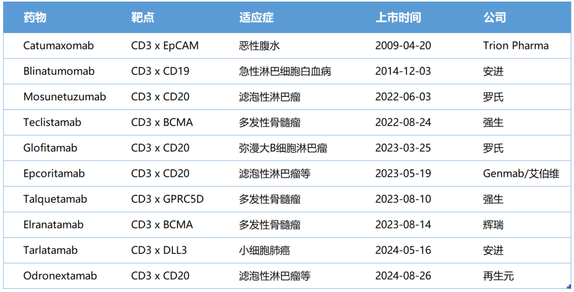574x292 pixels.
Task: Select the Genmab/艾伯维 company cell
Action: pyautogui.click(x=521, y=174)
